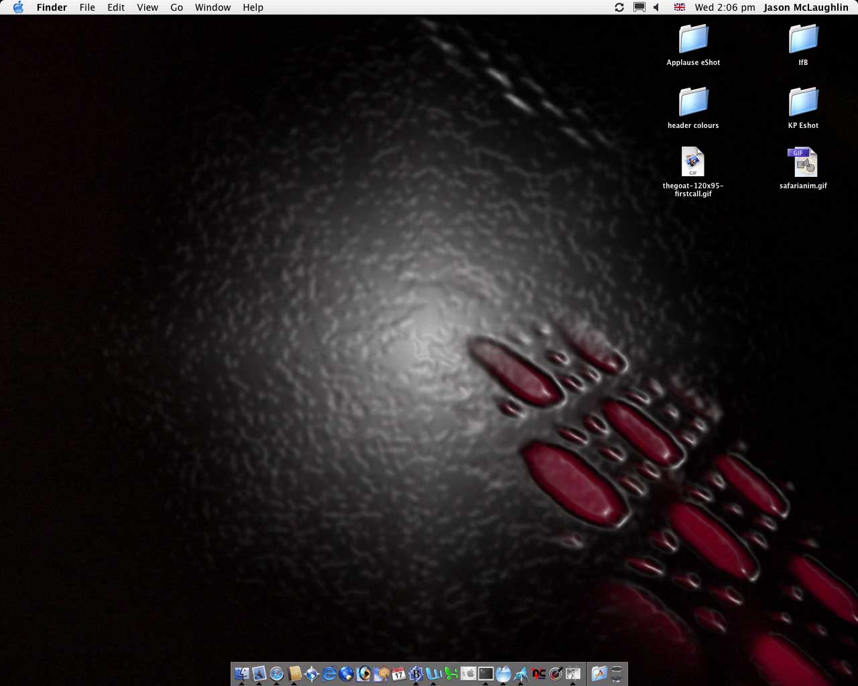Launch BBEdit from the dock
This screenshot has width=858, height=686.
click(x=416, y=673)
